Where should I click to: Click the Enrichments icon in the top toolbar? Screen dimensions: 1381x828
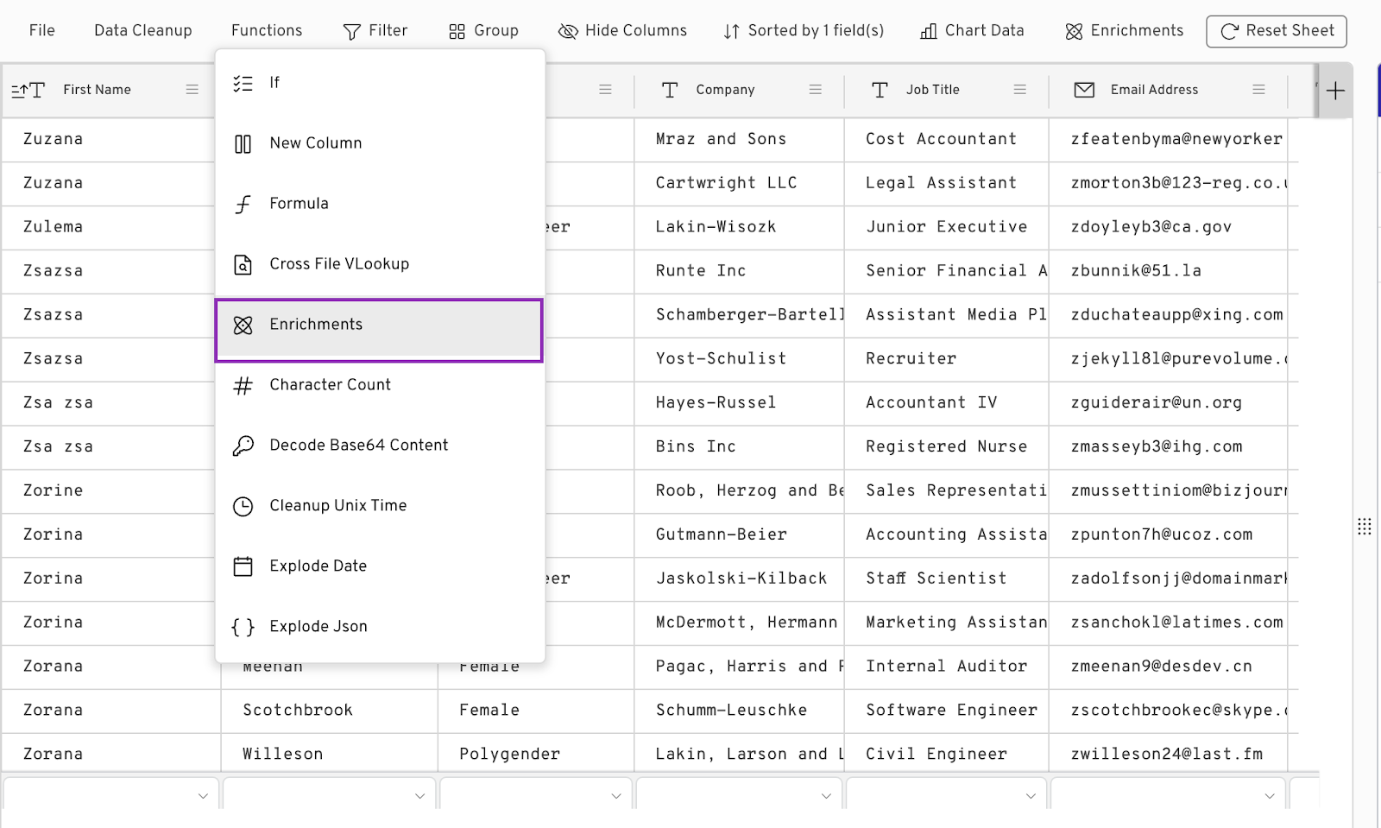(x=1074, y=31)
